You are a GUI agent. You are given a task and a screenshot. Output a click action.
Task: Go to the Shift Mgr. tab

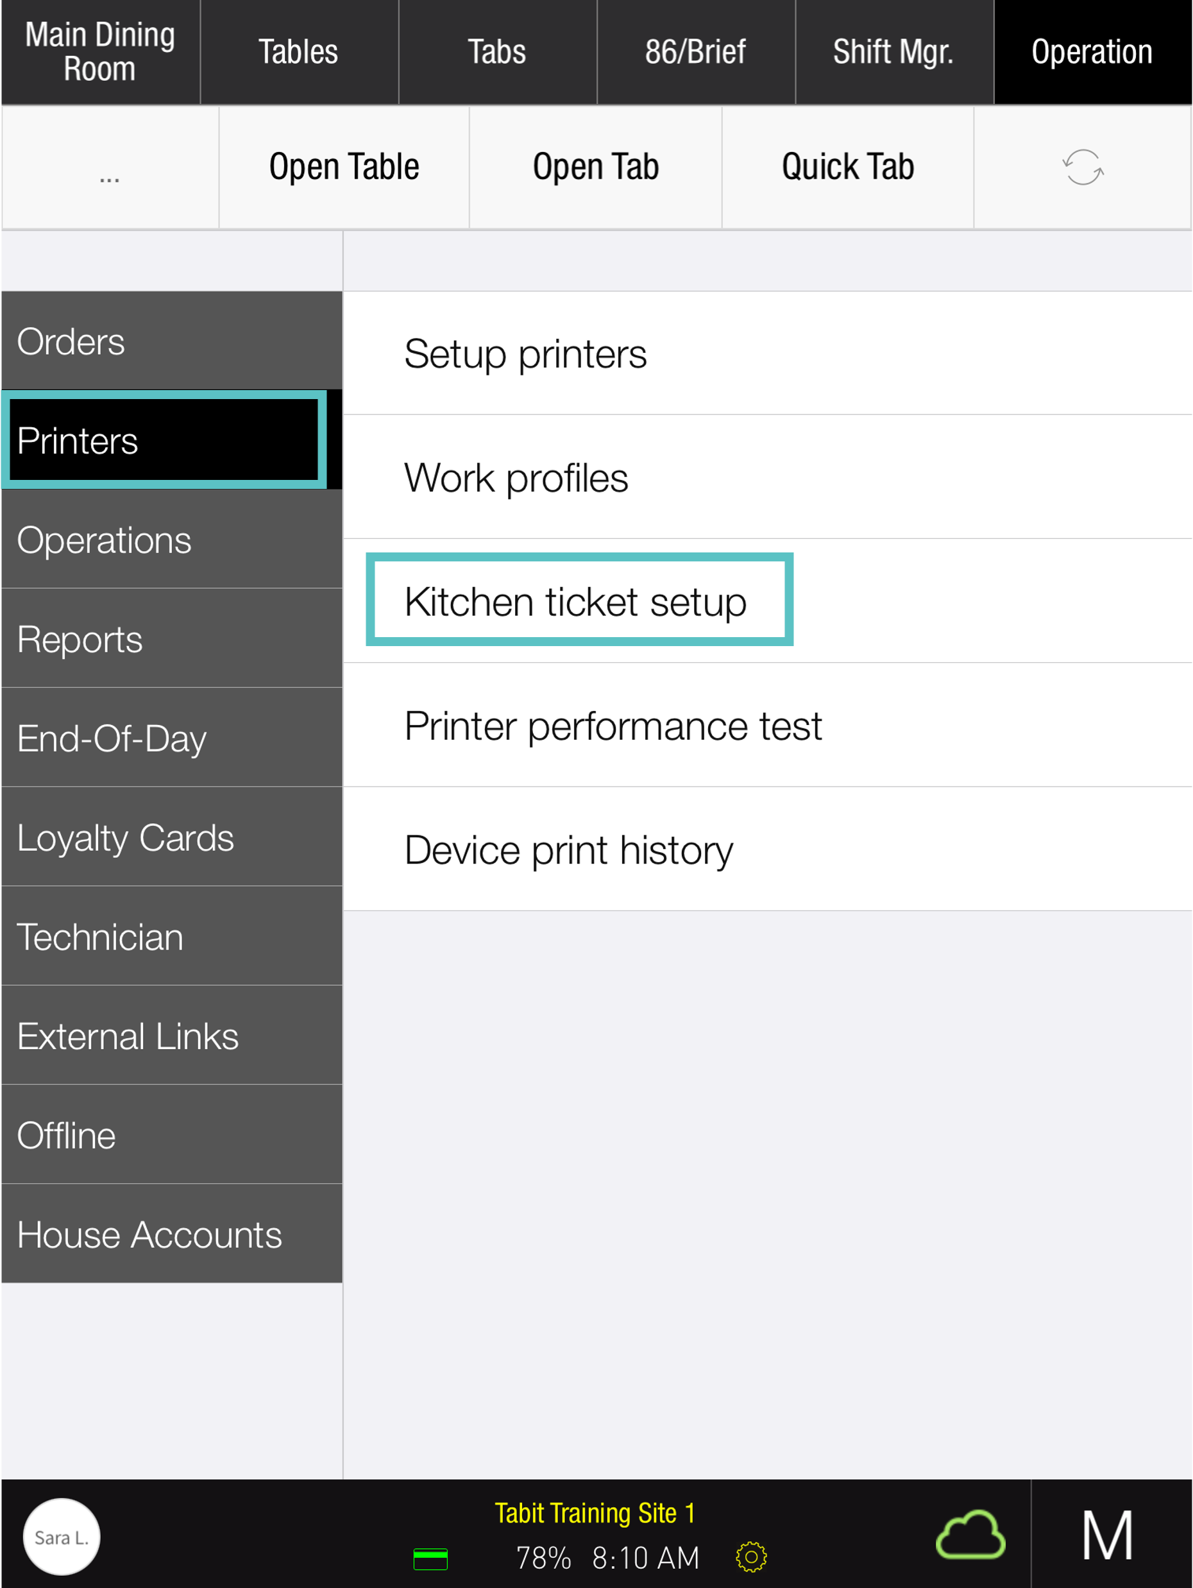893,53
